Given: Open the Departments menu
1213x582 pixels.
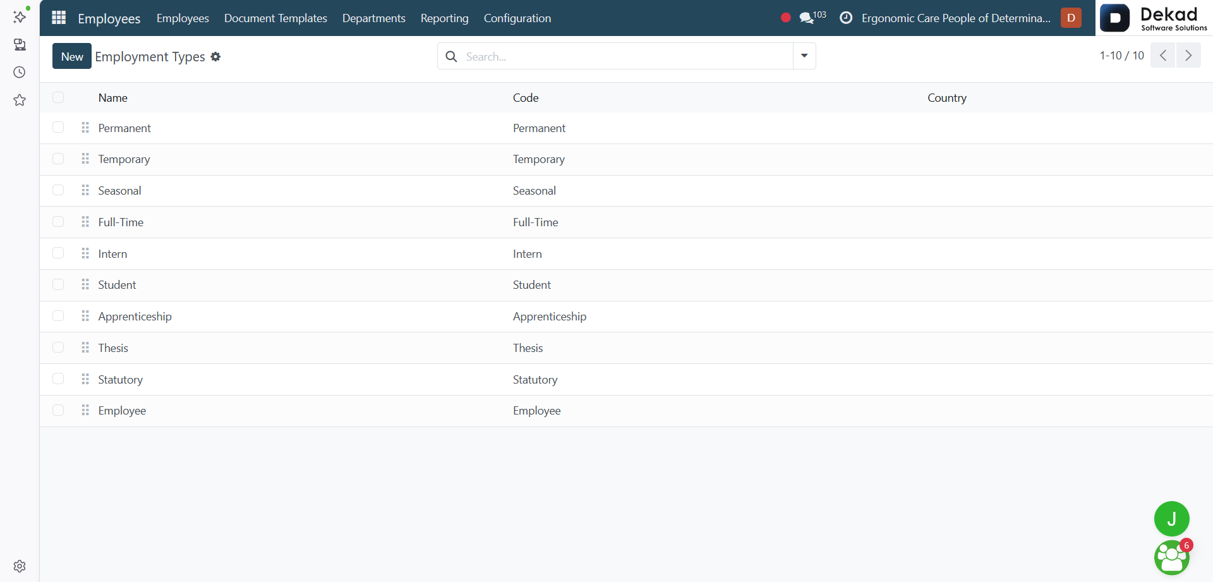Looking at the screenshot, I should pos(374,18).
